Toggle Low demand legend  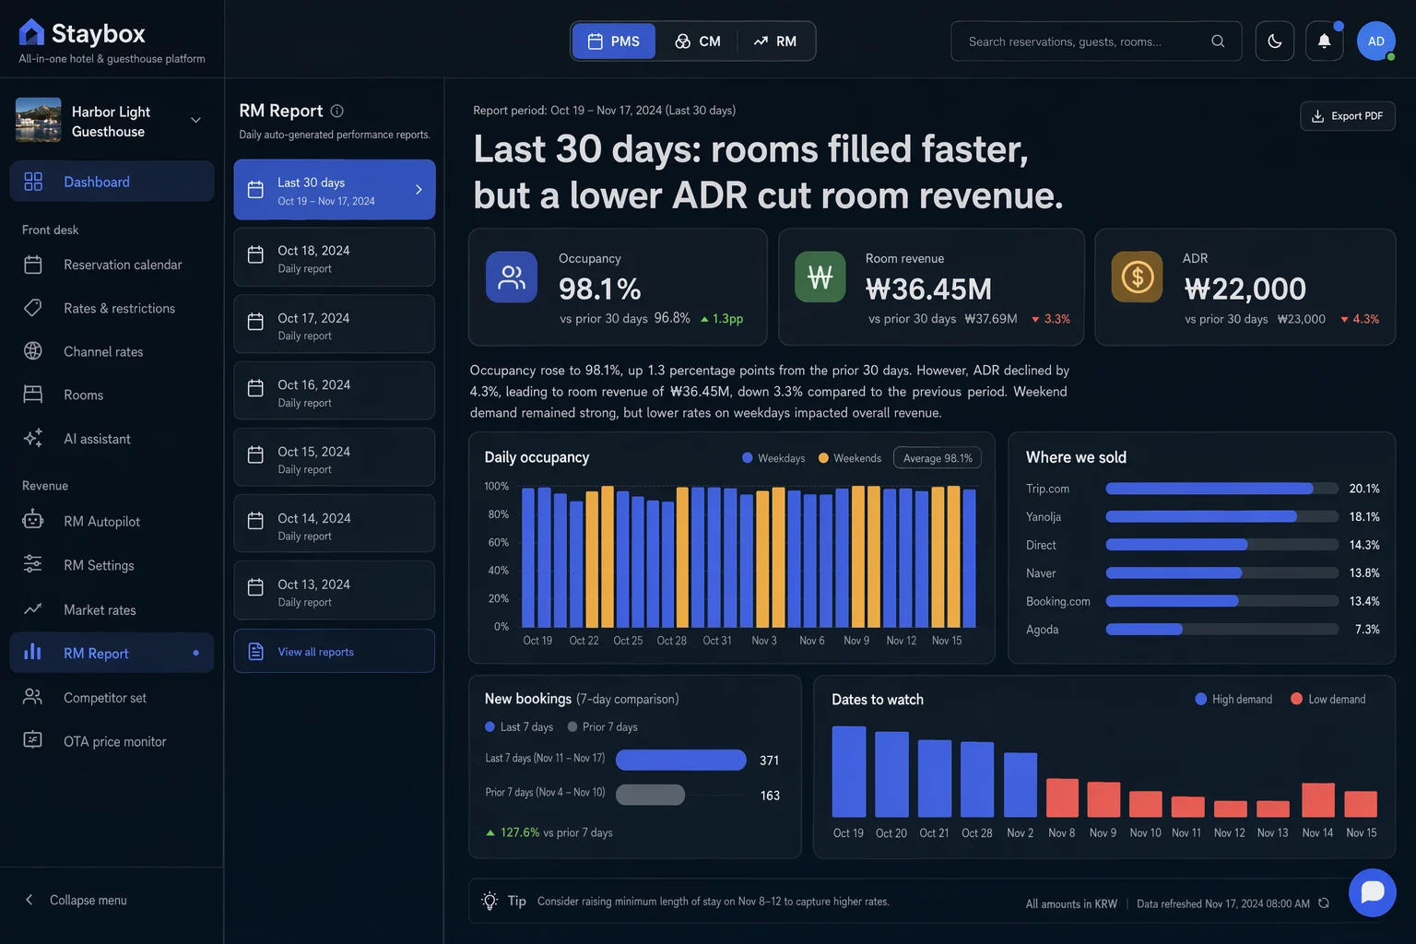[1328, 699]
